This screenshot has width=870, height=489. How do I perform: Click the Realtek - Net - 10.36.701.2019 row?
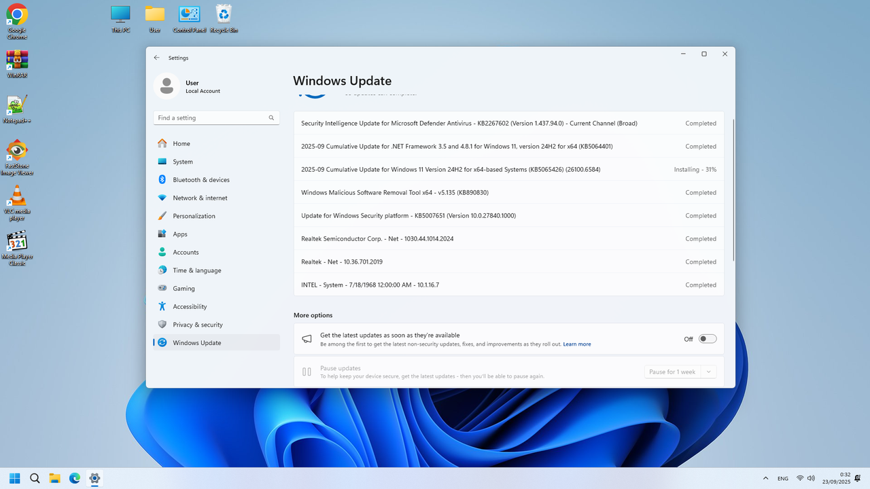coord(509,262)
